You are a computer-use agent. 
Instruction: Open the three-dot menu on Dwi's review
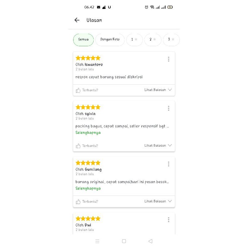tap(169, 220)
